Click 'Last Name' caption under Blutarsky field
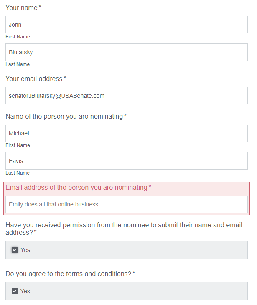The image size is (257, 305). point(18,64)
